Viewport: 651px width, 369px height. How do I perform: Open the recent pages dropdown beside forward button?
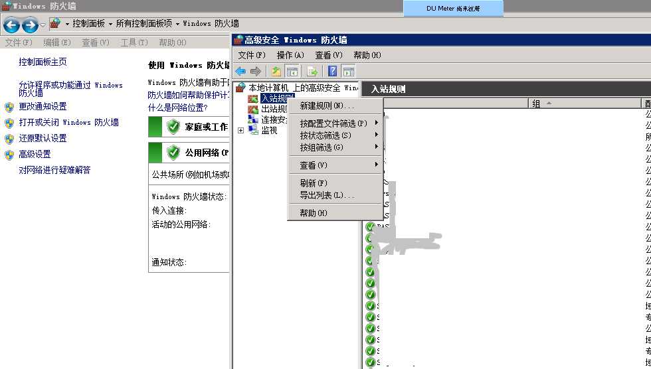coord(43,25)
